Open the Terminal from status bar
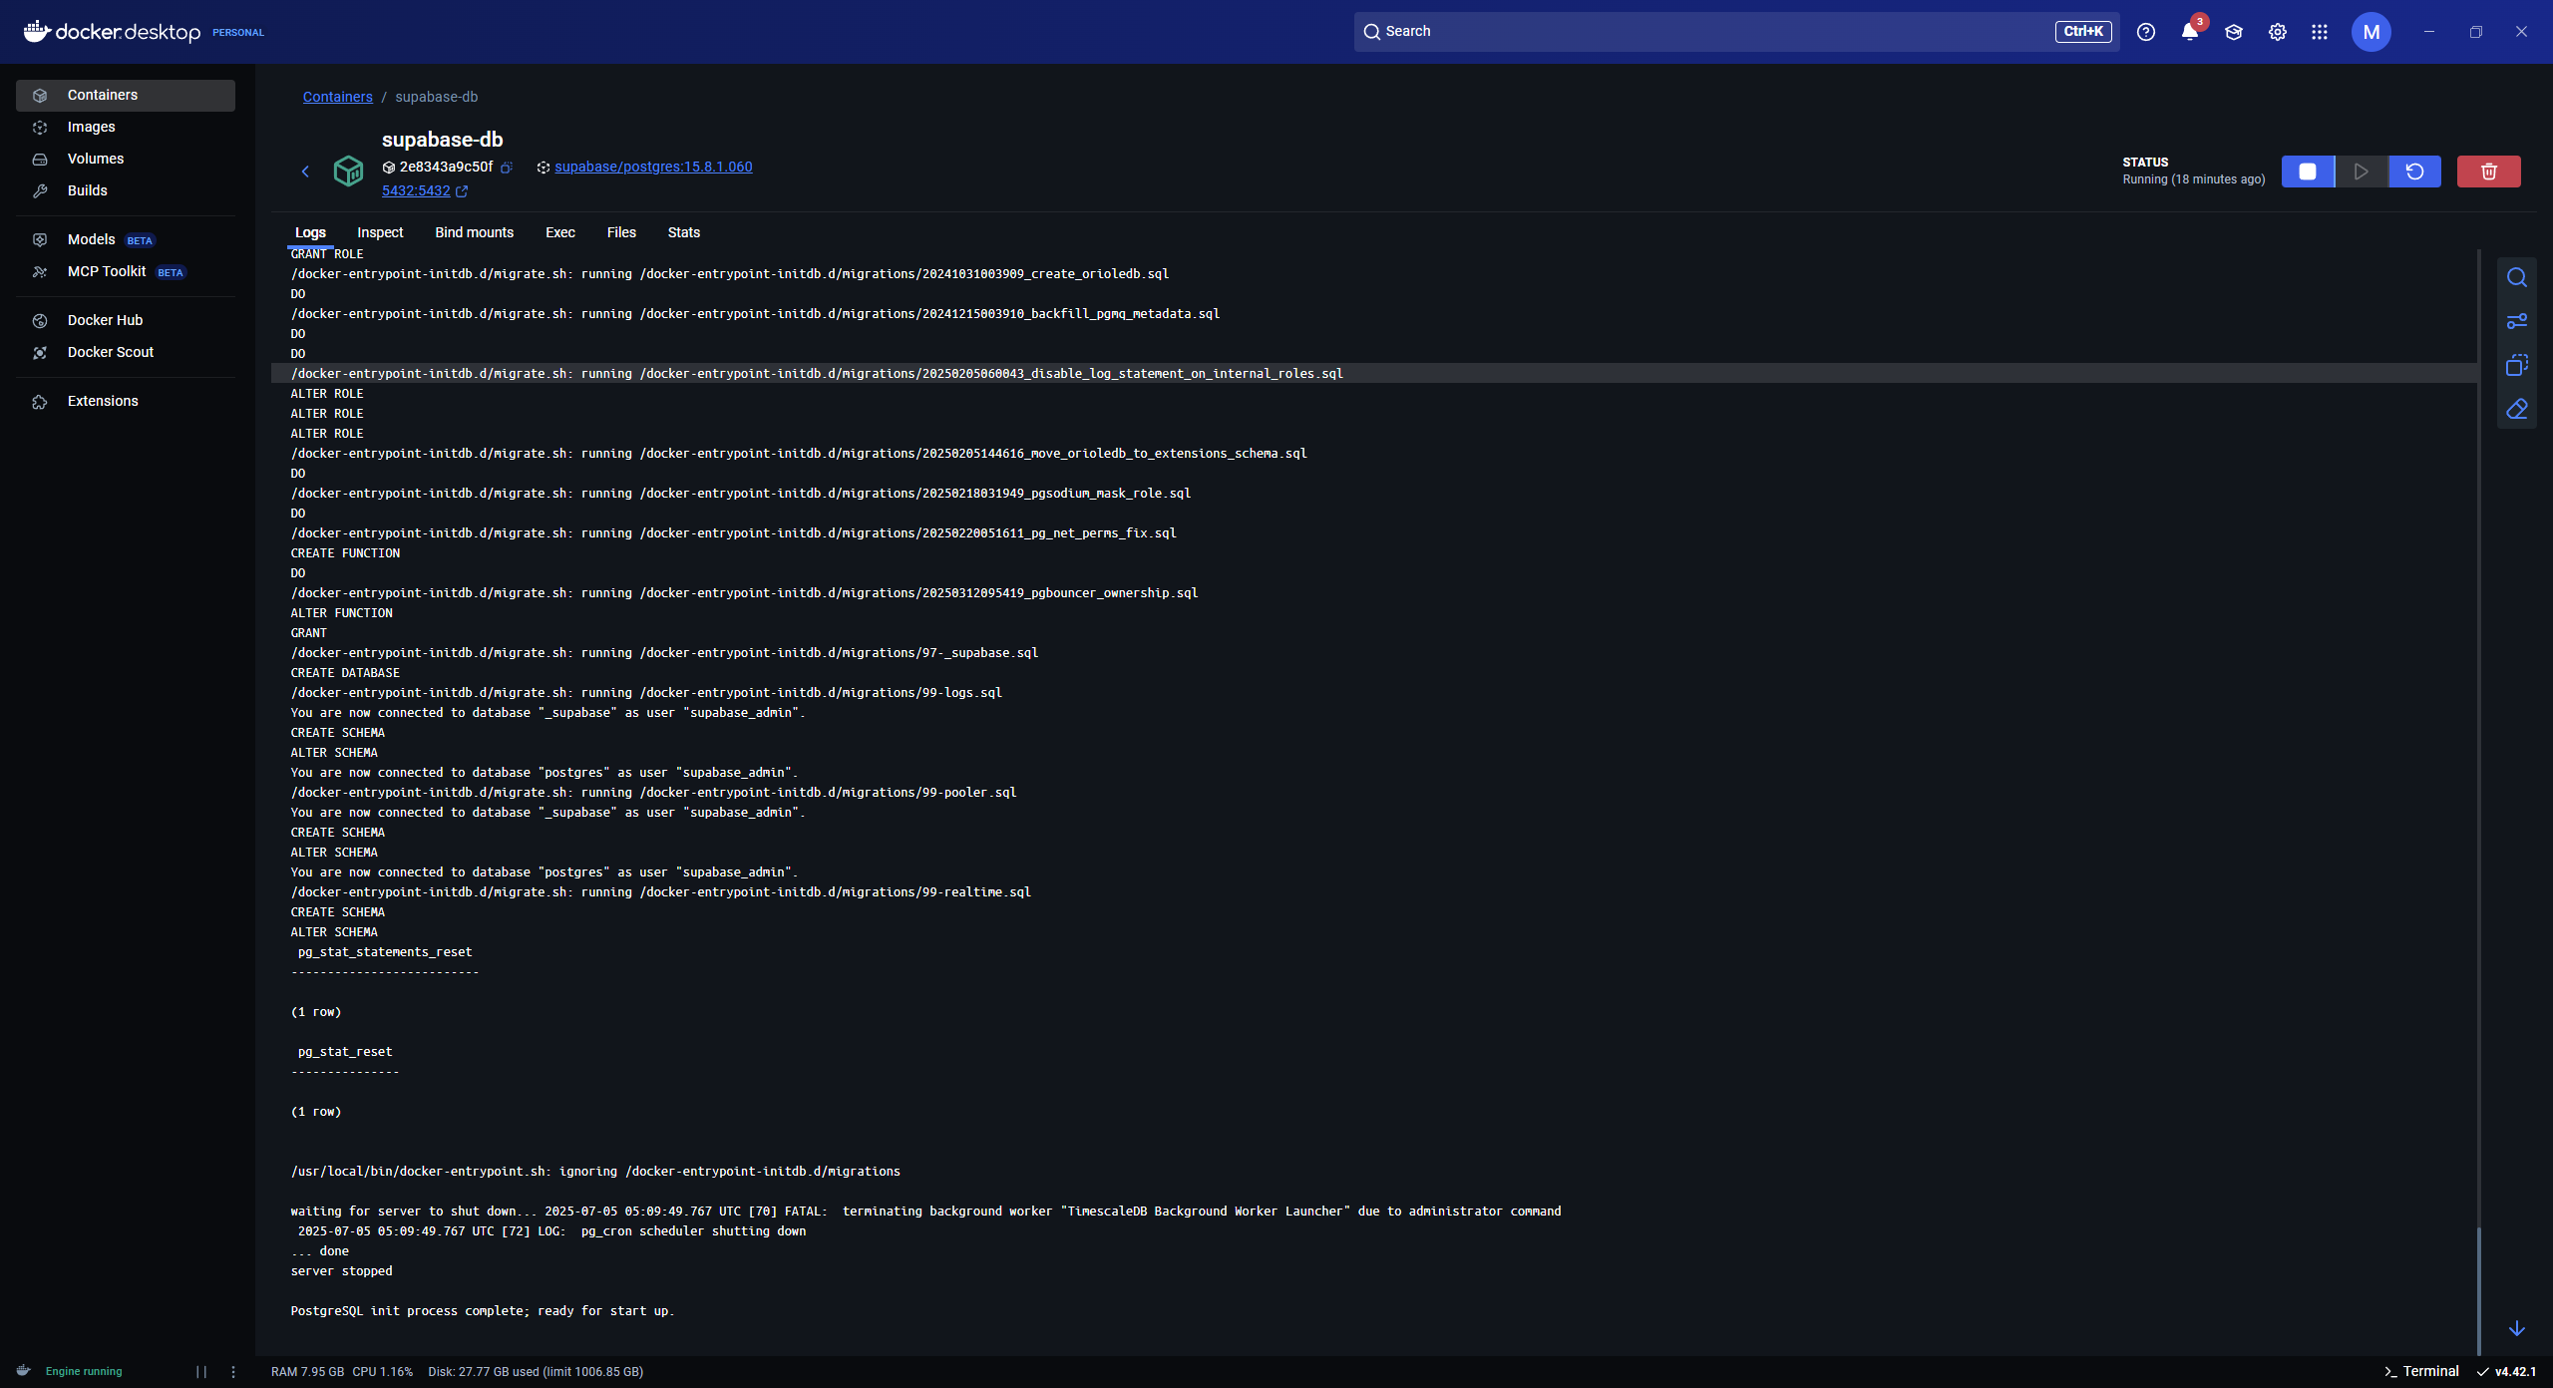 (2421, 1372)
